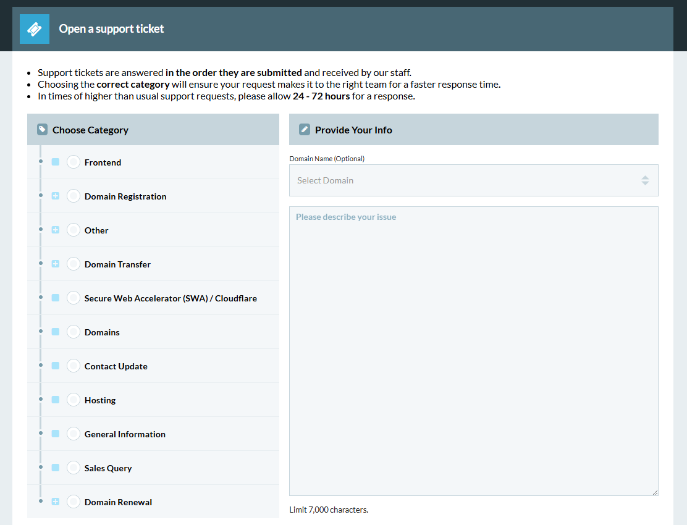Open the Select Domain dropdown

coord(473,180)
